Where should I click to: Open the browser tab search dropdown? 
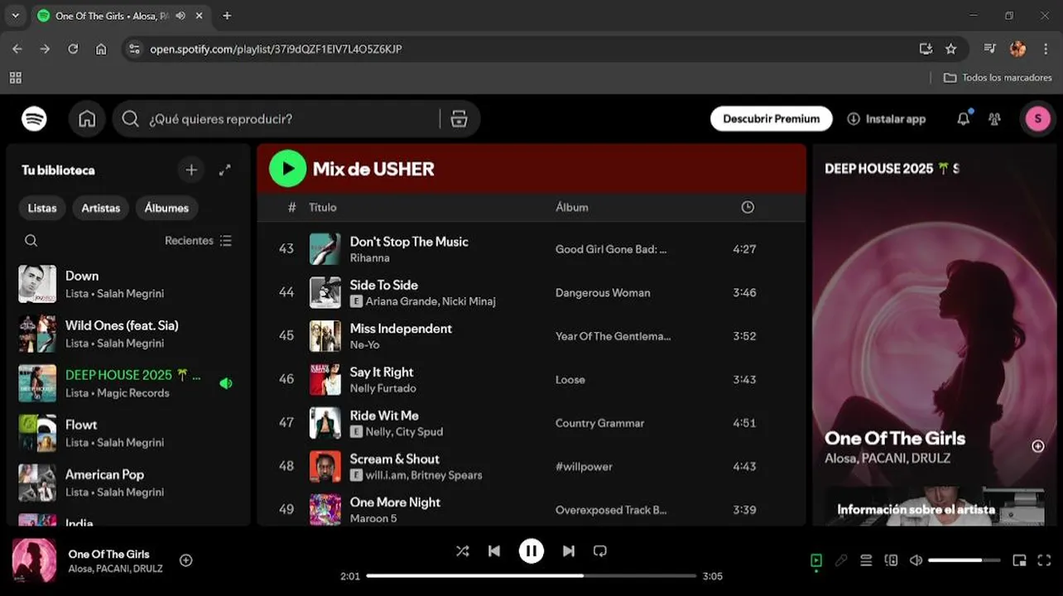click(x=15, y=16)
